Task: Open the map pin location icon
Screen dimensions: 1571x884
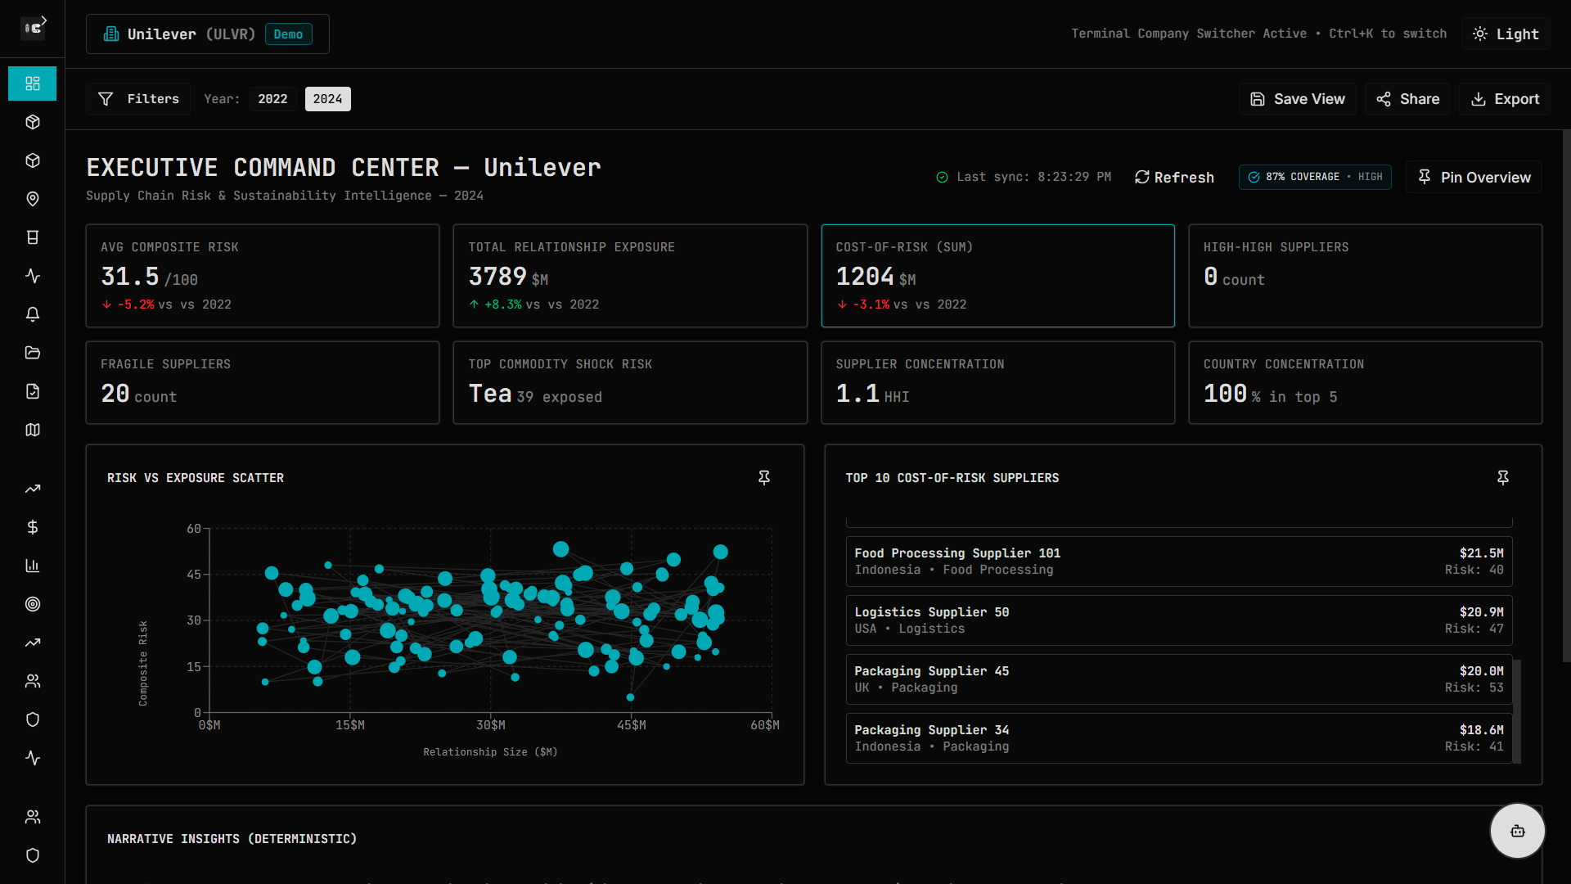Action: pyautogui.click(x=32, y=199)
